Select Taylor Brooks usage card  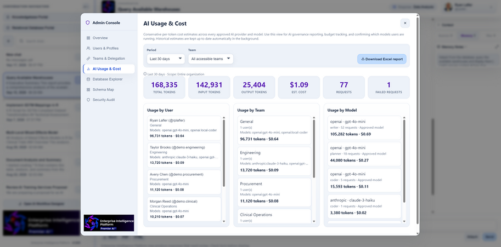184,155
